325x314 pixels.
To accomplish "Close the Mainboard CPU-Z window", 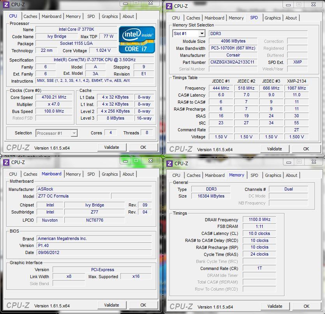I will 151,161.
